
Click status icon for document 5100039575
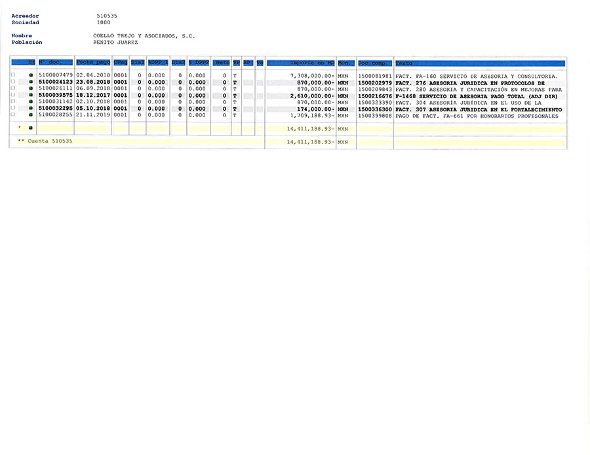pos(31,96)
